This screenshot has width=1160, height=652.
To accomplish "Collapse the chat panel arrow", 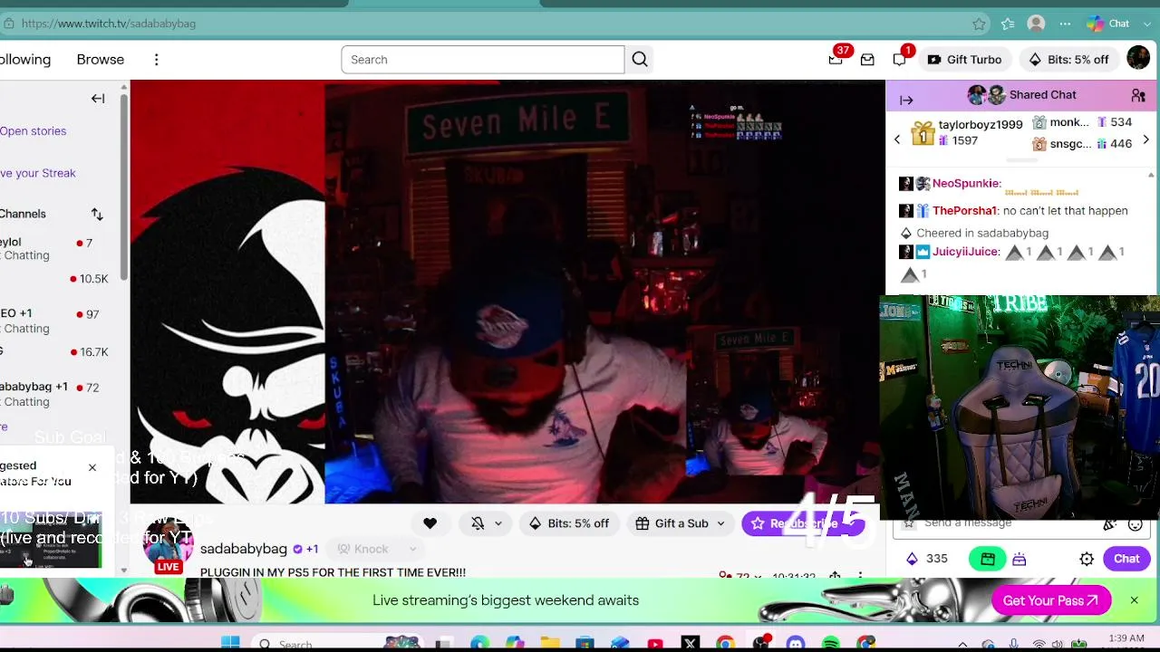I will click(906, 100).
